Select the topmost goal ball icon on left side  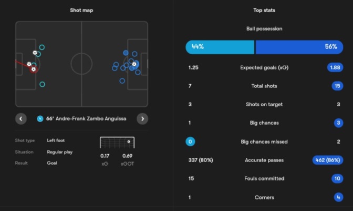click(35, 53)
